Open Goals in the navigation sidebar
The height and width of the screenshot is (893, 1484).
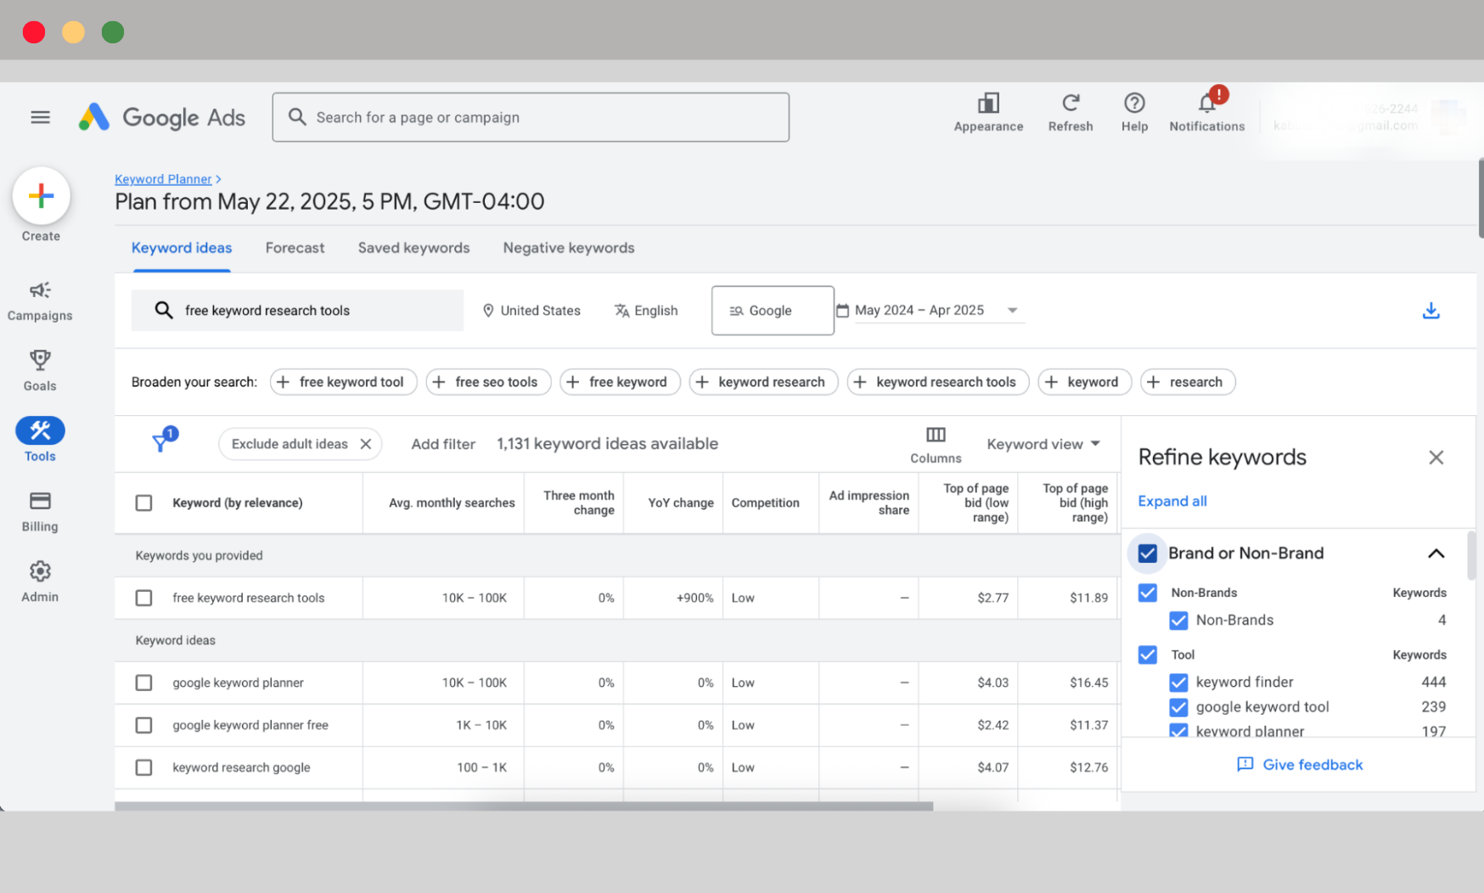[x=40, y=368]
